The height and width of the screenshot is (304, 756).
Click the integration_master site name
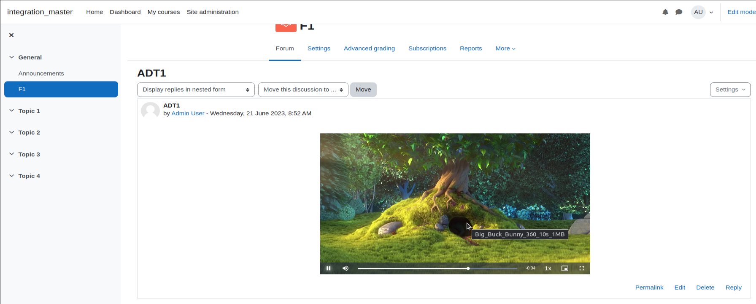click(40, 12)
